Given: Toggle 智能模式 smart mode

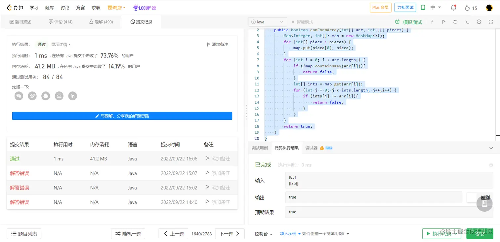Looking at the screenshot, I should tap(302, 22).
